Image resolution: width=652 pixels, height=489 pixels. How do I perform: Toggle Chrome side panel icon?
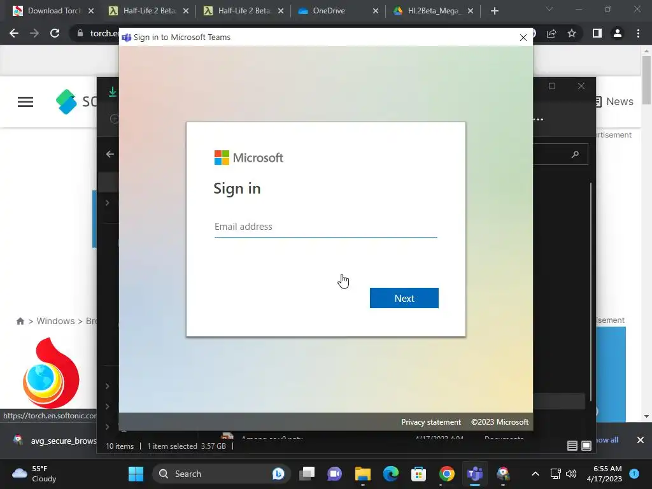pyautogui.click(x=597, y=33)
